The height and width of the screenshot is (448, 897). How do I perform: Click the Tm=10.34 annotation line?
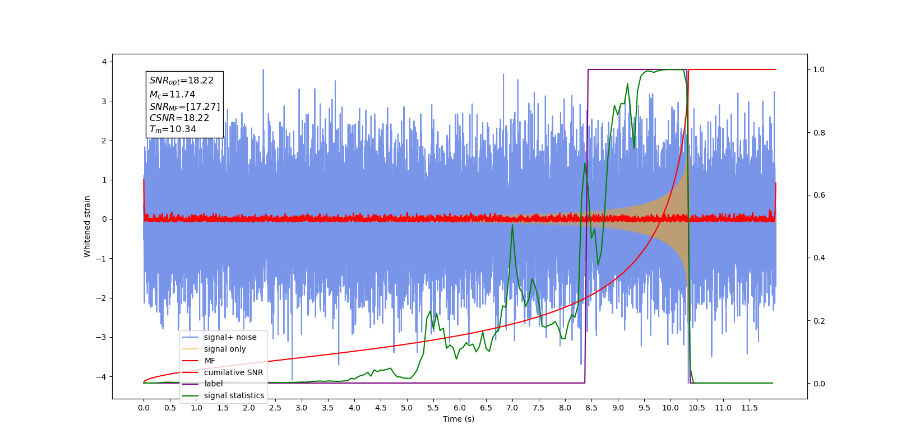coord(173,129)
